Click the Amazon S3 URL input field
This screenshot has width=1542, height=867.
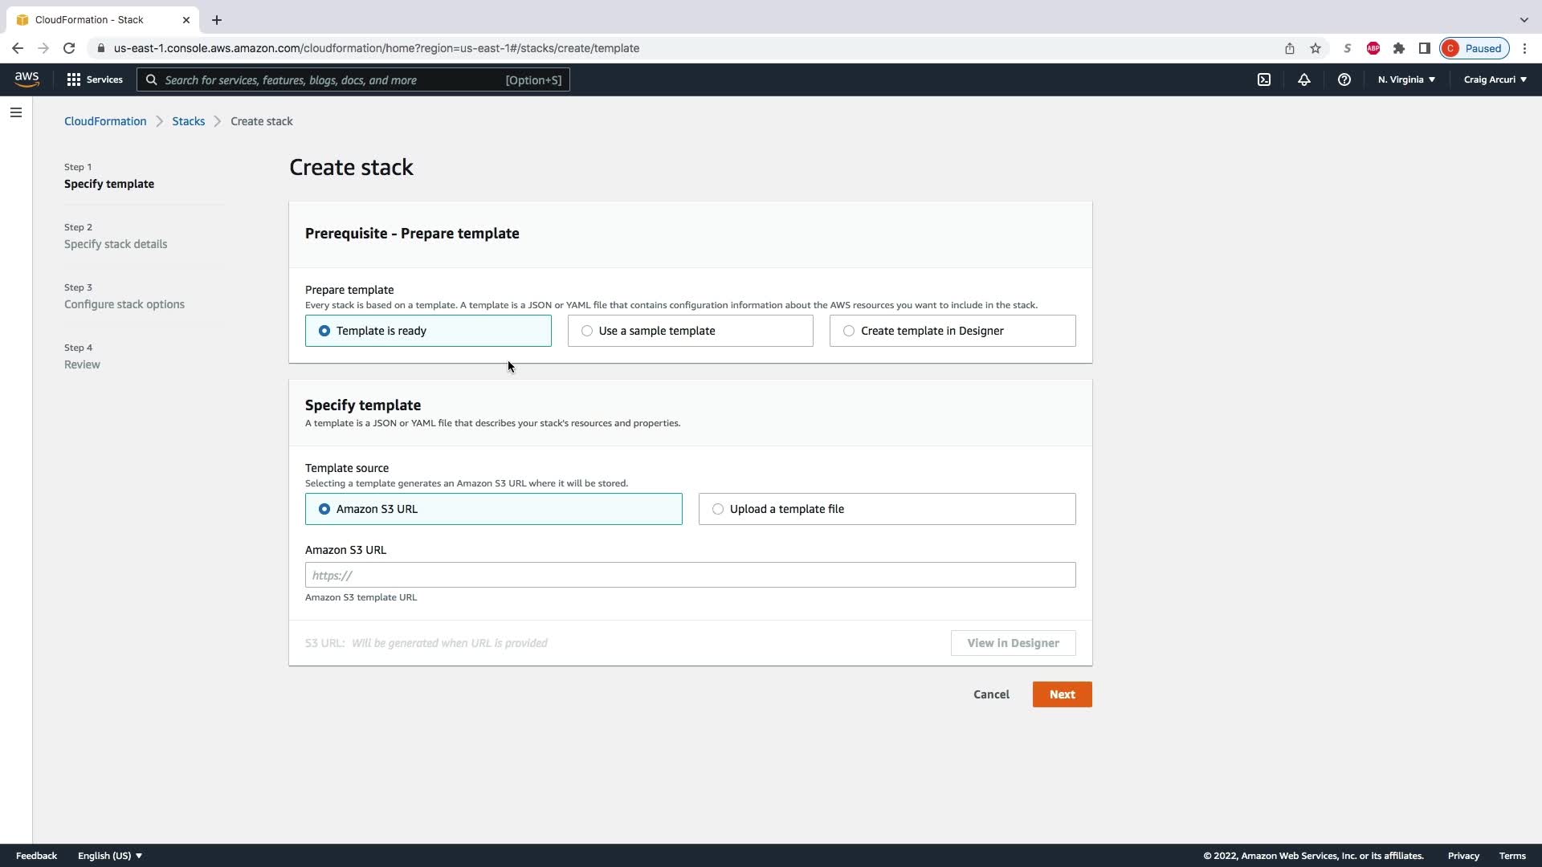point(690,575)
